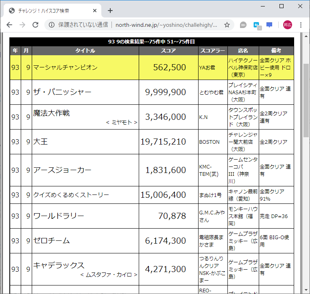Select the score 562,500
This screenshot has height=294, width=310.
(169, 67)
